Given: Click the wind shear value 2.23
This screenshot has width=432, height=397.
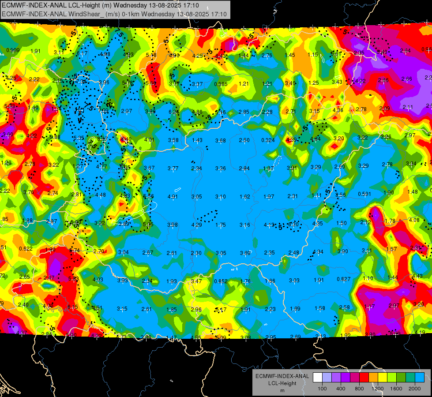Looking at the screenshot, I should (x=270, y=309).
